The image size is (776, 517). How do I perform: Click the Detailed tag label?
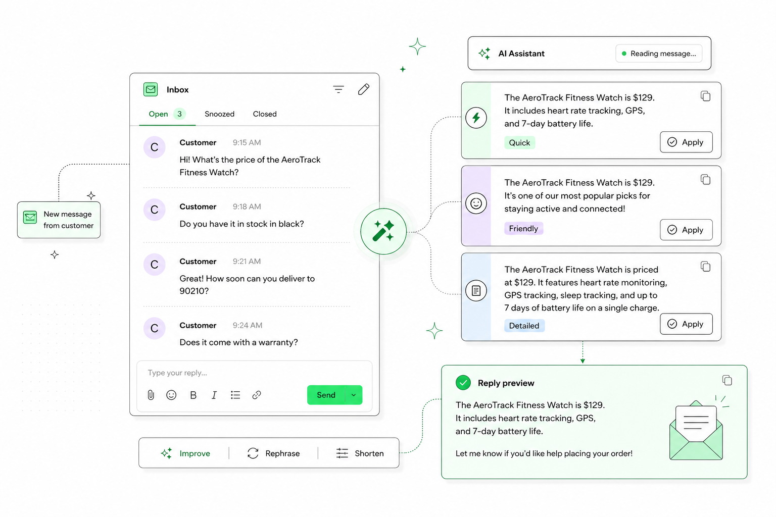coord(524,326)
